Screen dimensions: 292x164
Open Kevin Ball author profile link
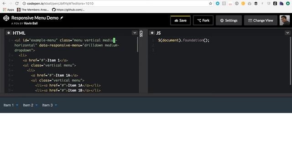coord(31,23)
